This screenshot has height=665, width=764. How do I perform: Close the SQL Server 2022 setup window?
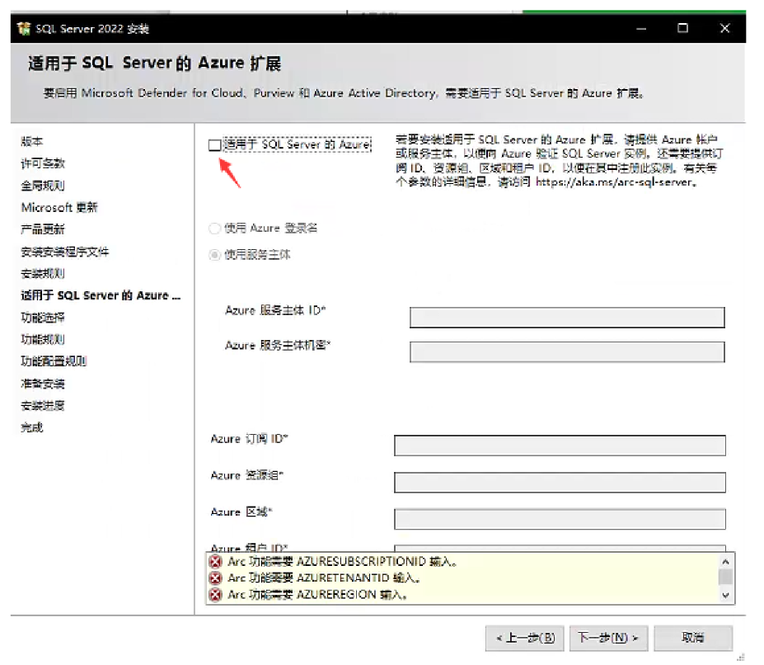tap(724, 29)
